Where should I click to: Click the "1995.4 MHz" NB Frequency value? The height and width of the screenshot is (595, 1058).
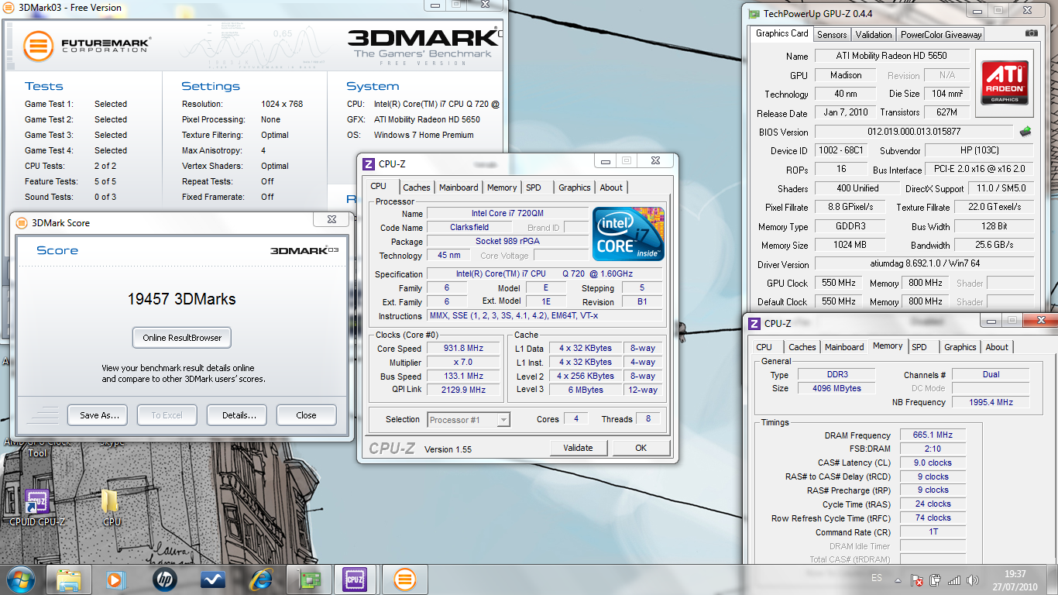pos(991,402)
